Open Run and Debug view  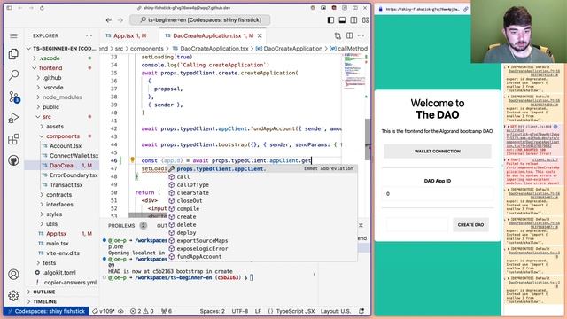point(13,118)
